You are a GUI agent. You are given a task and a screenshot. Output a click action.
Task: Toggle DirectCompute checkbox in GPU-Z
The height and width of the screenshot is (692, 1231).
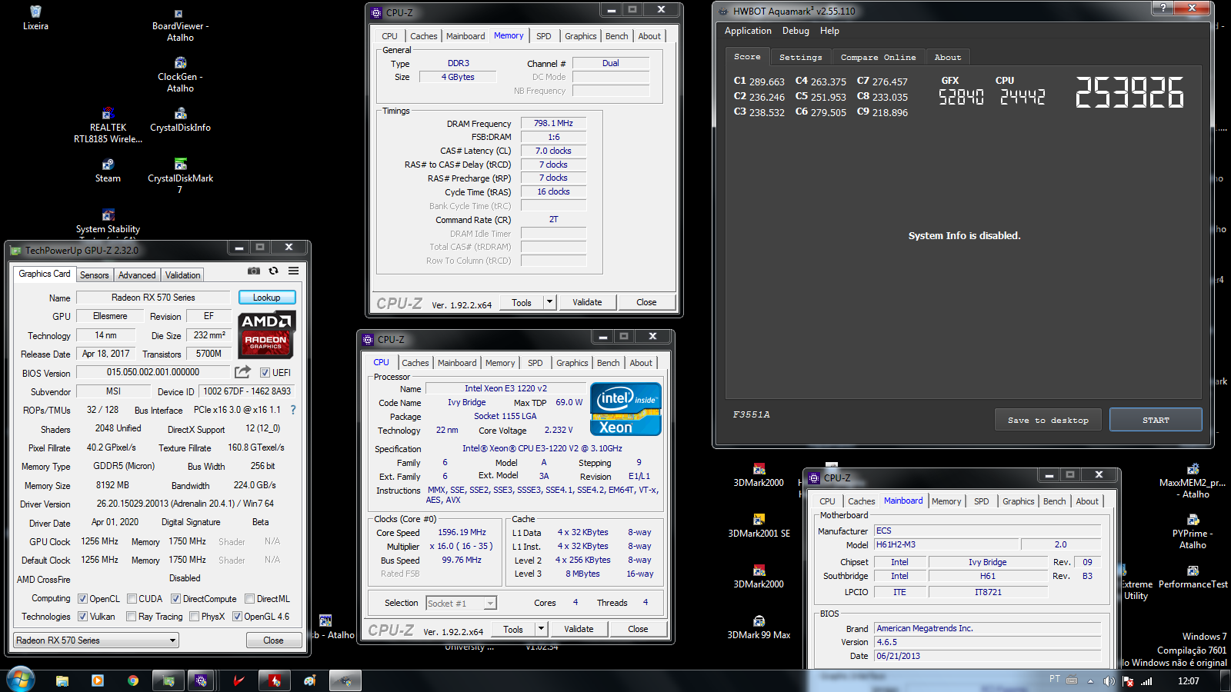click(x=175, y=599)
